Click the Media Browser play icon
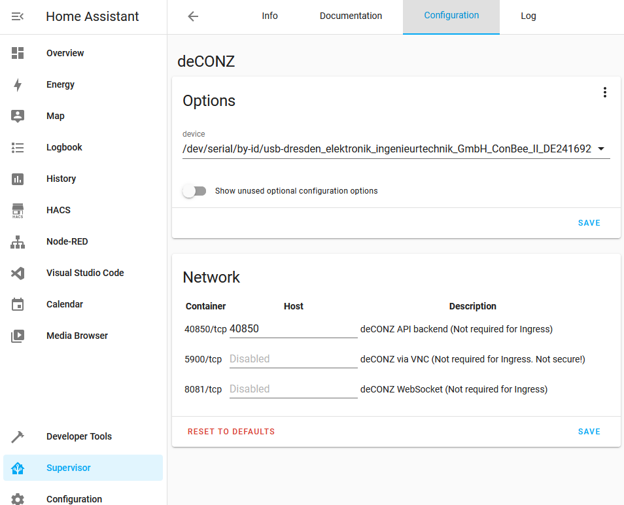This screenshot has height=505, width=624. pyautogui.click(x=18, y=336)
